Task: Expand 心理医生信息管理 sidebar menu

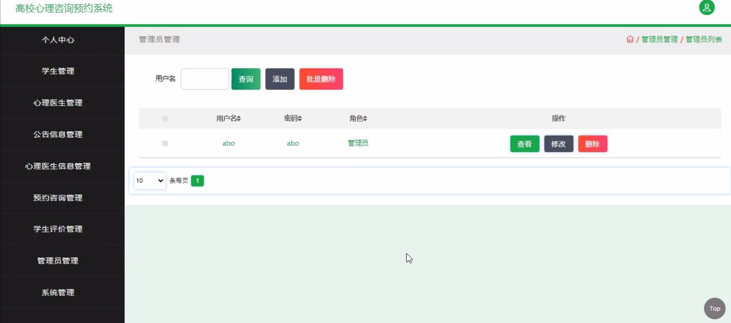Action: [62, 166]
